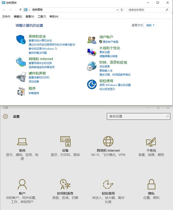Refresh the Control Panel address bar
Screen dimensions: 173x210
122,10
